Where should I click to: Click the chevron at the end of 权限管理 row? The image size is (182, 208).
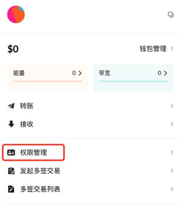[172, 152]
